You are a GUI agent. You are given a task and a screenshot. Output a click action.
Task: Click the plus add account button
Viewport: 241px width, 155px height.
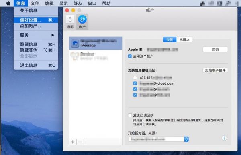point(73,142)
